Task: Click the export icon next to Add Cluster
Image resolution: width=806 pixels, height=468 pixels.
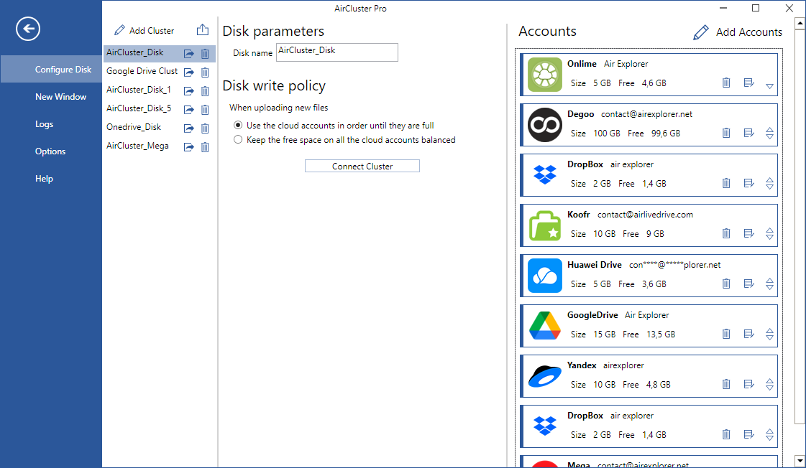Action: pyautogui.click(x=203, y=29)
